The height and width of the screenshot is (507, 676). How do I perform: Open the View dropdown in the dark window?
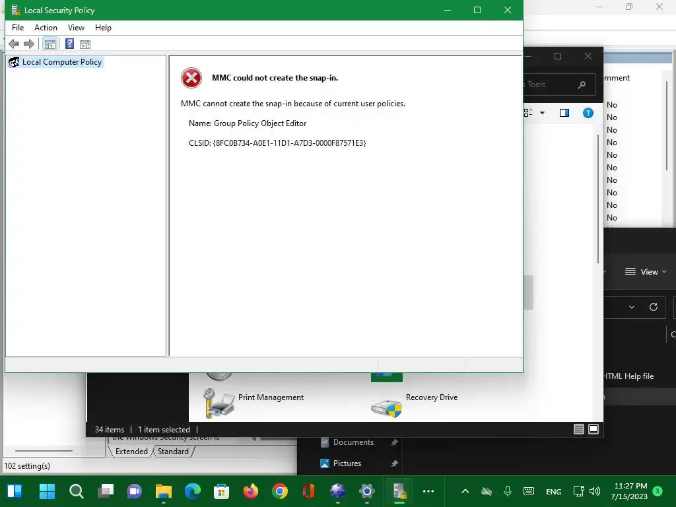pos(646,271)
